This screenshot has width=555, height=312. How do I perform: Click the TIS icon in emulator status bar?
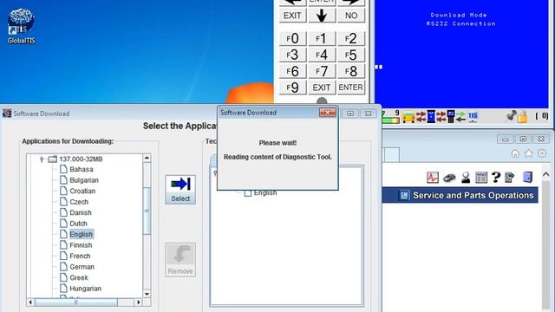(473, 116)
